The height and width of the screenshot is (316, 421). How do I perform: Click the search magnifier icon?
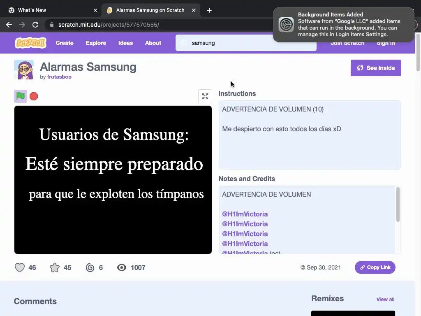(x=184, y=43)
